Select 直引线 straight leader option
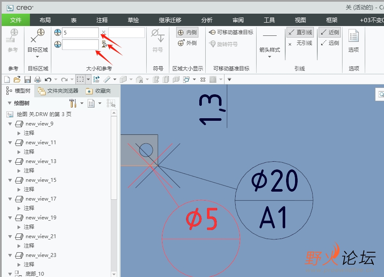 click(300, 32)
